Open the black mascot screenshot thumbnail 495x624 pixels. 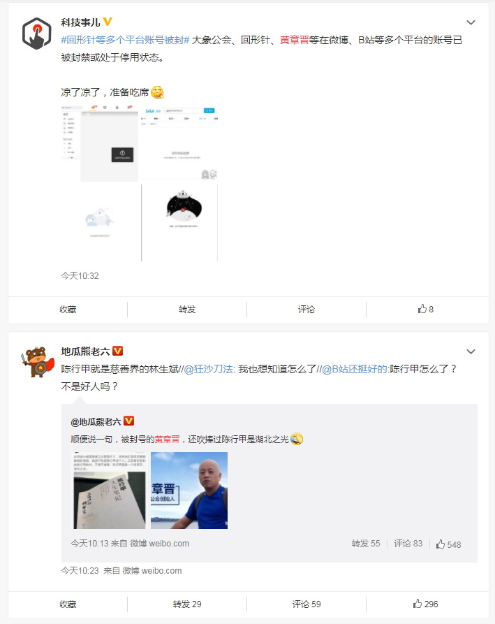point(179,223)
